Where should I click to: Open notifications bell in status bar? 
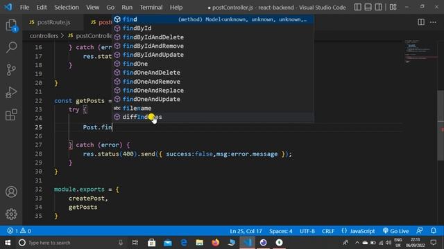pos(434,231)
